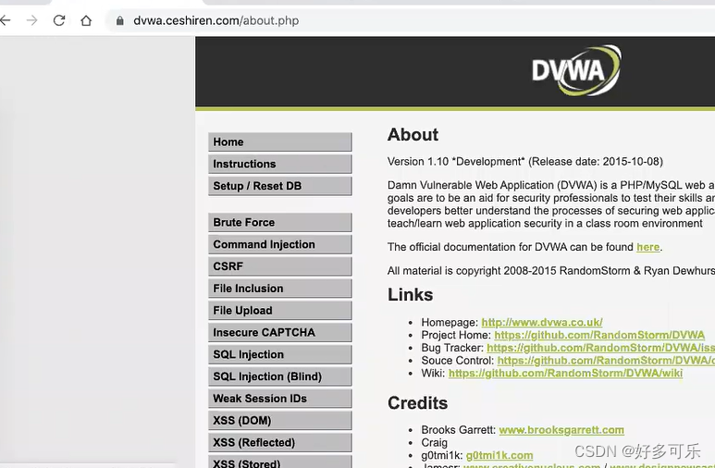Screen dimensions: 715x468
Task: Reload the page with refresh icon
Action: point(59,20)
